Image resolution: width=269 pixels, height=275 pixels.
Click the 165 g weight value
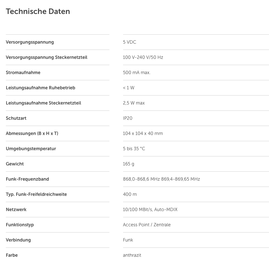128,164
